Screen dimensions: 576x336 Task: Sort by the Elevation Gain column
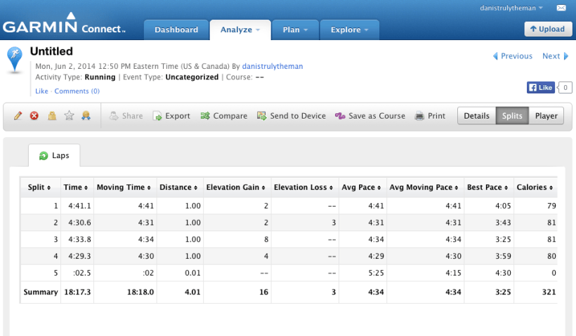(x=235, y=187)
